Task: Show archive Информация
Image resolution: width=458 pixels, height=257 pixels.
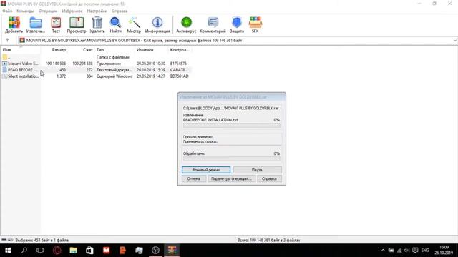Action: tap(157, 25)
